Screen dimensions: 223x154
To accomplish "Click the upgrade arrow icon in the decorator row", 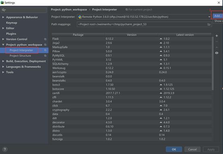I will pyautogui.click(x=161, y=122).
